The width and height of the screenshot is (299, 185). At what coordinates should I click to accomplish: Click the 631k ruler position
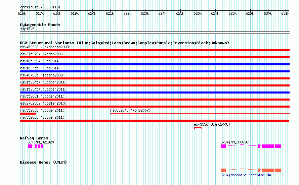(x=285, y=13)
